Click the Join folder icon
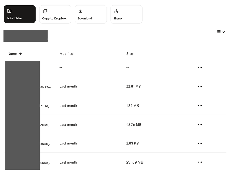The width and height of the screenshot is (239, 171). (9, 11)
